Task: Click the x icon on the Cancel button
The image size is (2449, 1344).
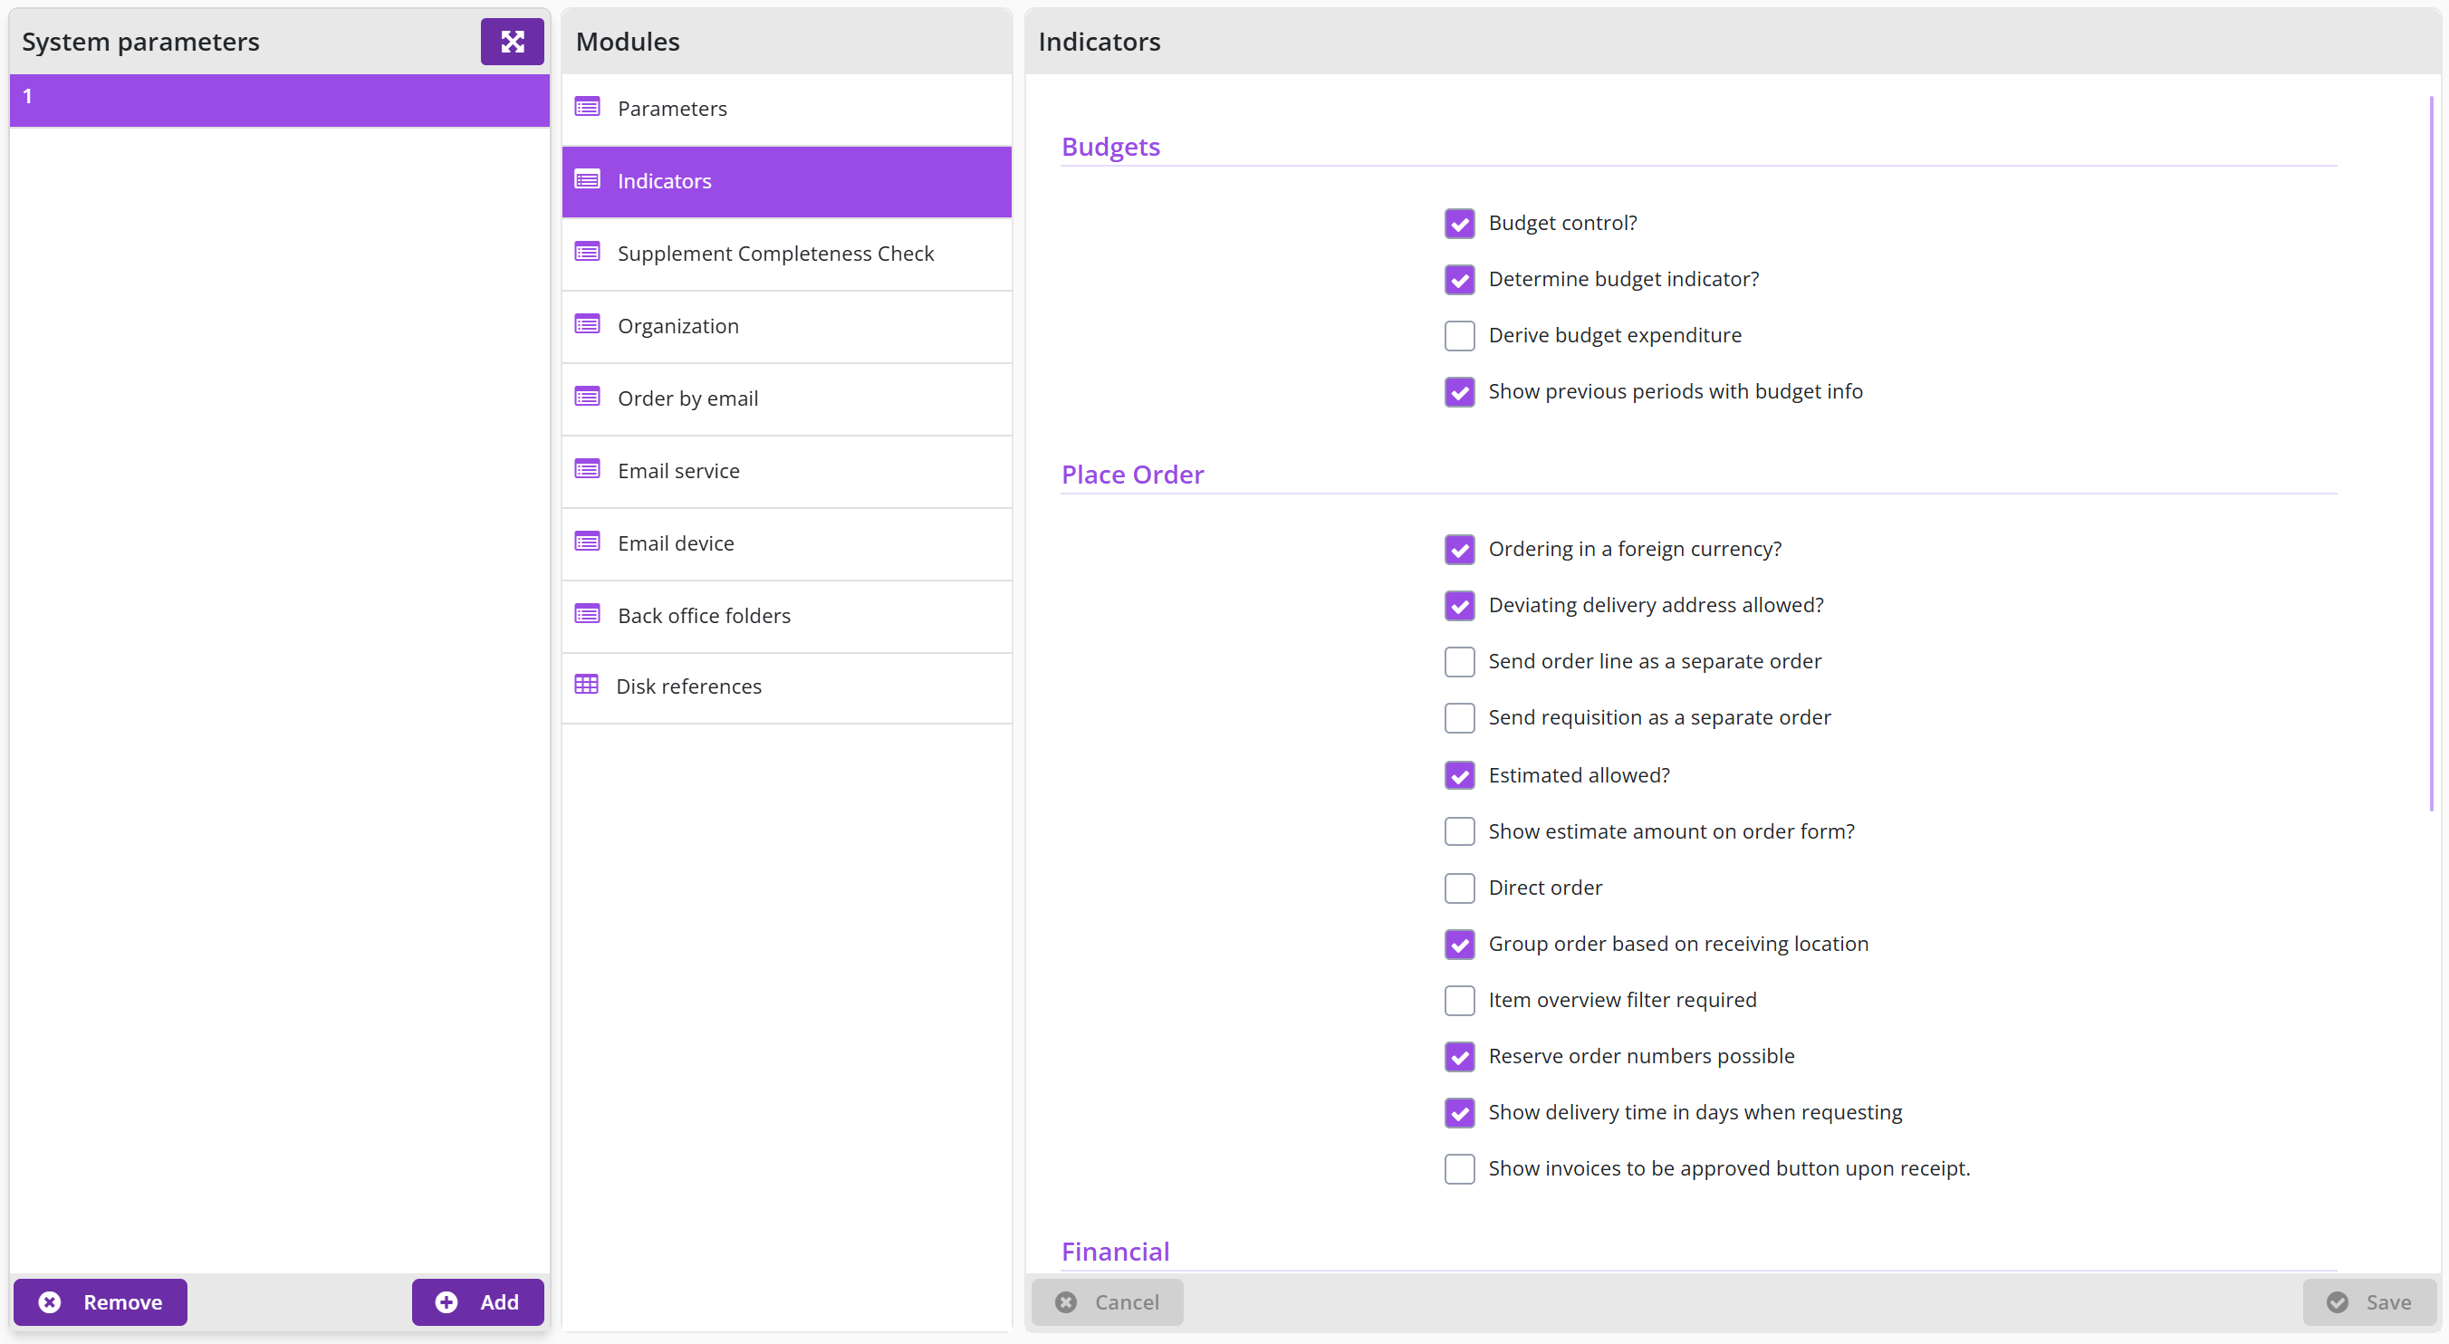Action: (1066, 1302)
